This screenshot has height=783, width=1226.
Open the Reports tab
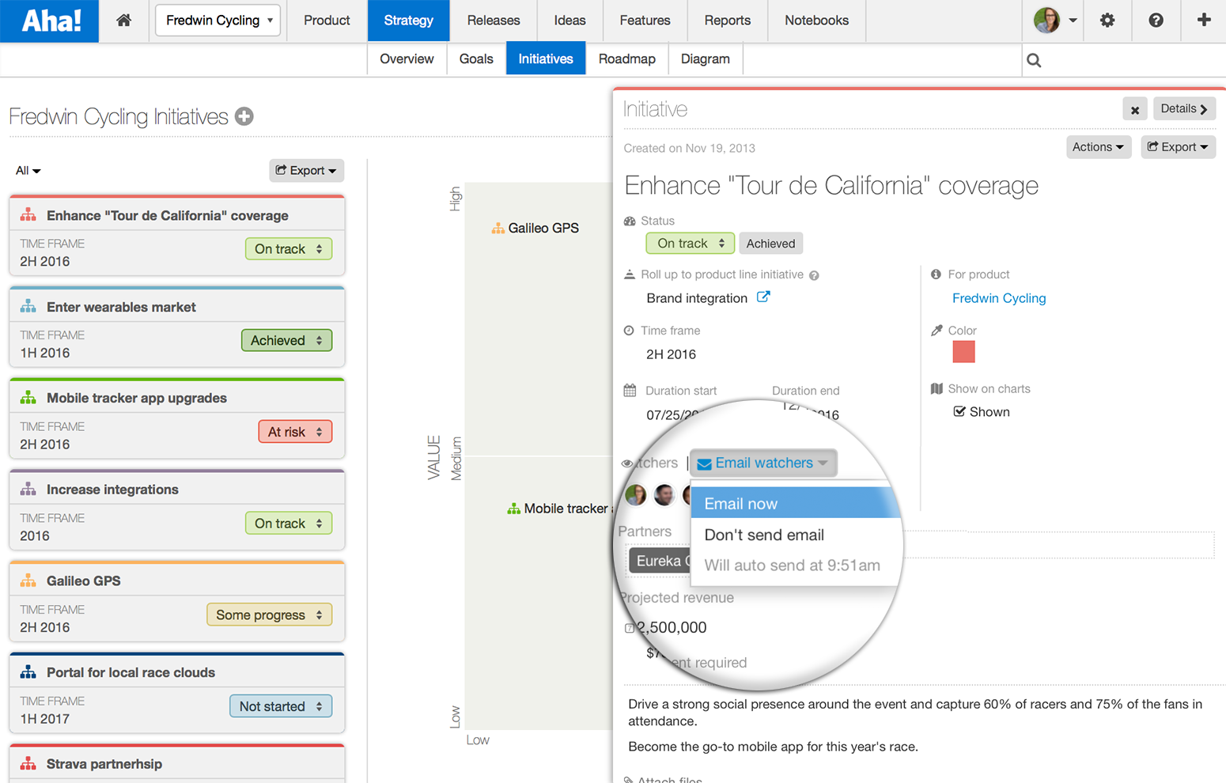(728, 21)
